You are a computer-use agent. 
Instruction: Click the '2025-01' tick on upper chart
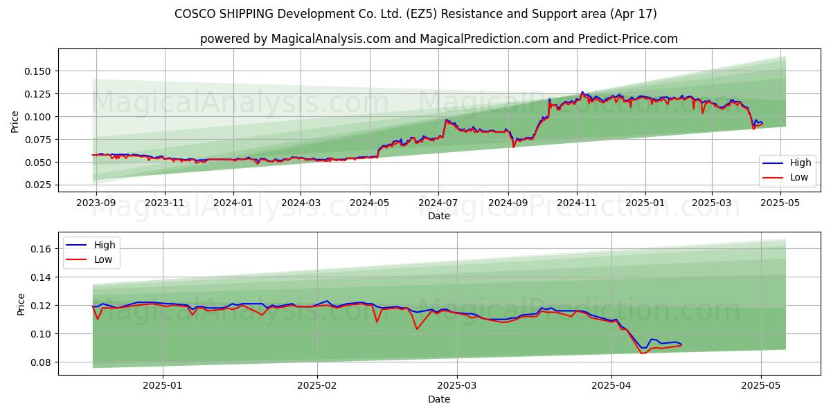click(645, 203)
